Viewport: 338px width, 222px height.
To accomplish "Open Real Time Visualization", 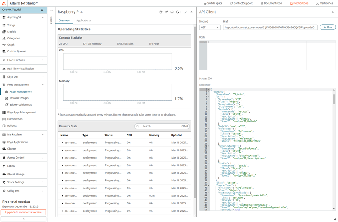I will point(20,68).
